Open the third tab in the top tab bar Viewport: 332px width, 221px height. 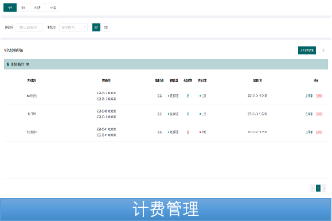click(37, 7)
